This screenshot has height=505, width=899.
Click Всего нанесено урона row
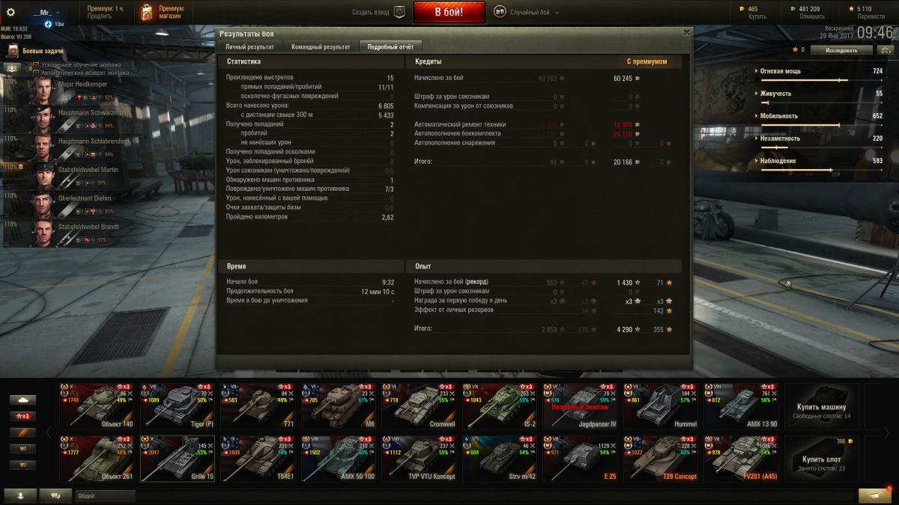tap(309, 105)
